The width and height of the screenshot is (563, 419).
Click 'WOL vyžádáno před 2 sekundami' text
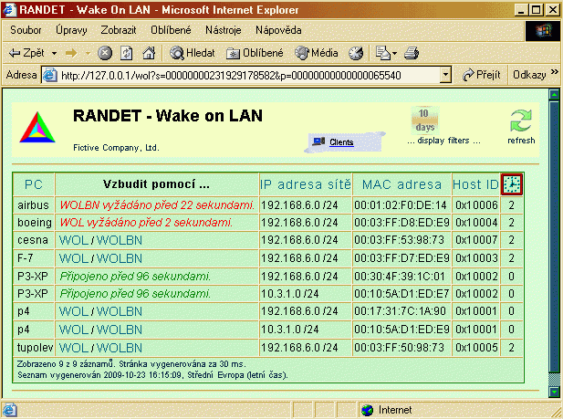pos(146,223)
